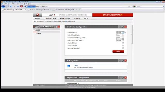Open the Firefox History menu

[13, 4]
